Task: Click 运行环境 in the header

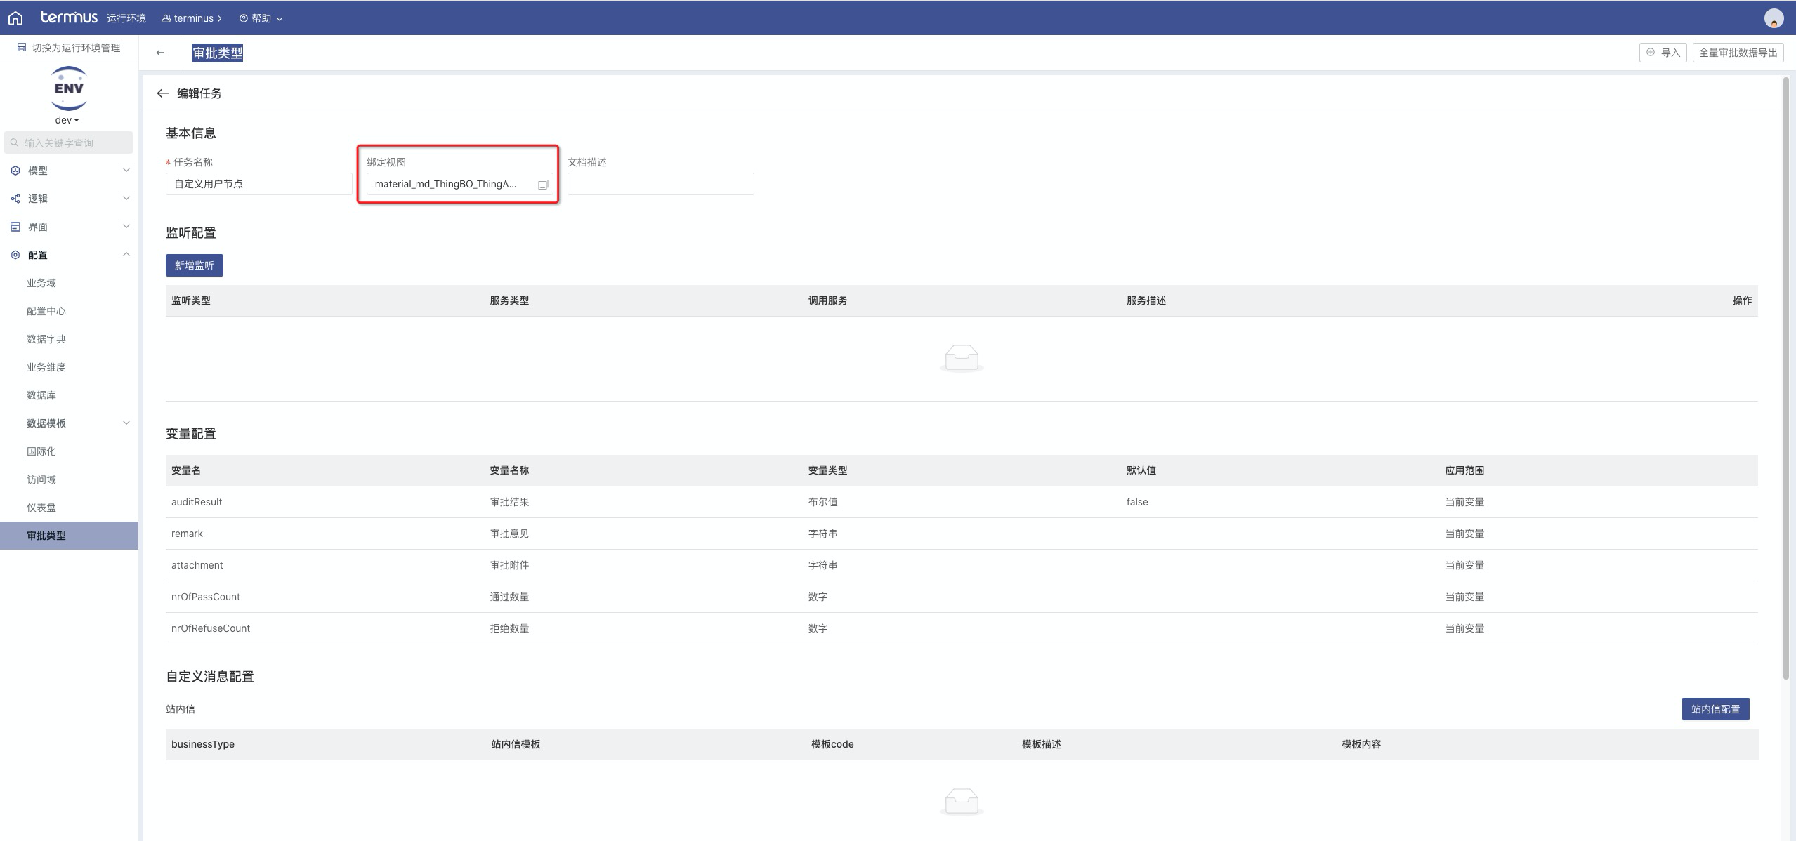Action: coord(126,18)
